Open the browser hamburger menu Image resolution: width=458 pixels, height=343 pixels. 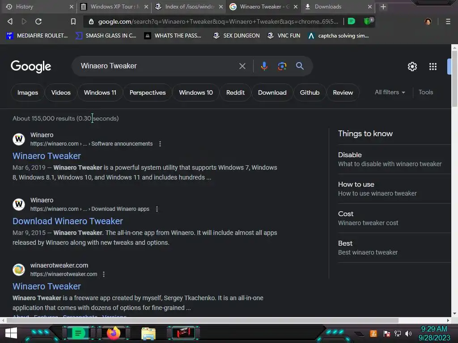pos(448,21)
